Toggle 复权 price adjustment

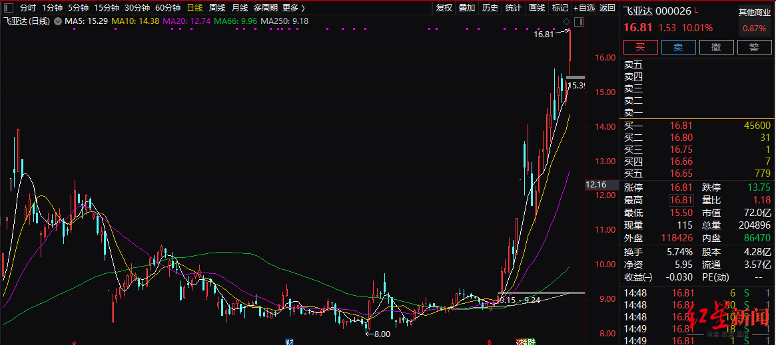coord(444,8)
